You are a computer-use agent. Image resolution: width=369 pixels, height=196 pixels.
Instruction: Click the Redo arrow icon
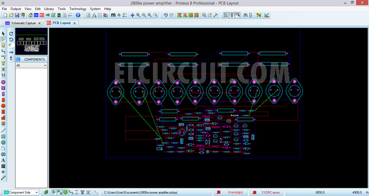point(171,15)
